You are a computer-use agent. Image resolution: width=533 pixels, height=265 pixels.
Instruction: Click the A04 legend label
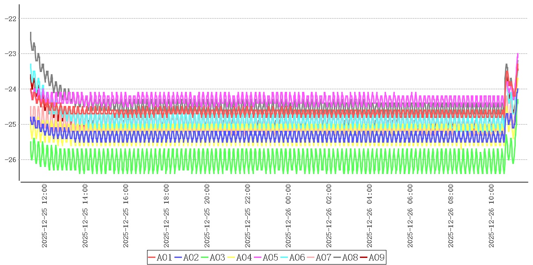[x=244, y=257]
